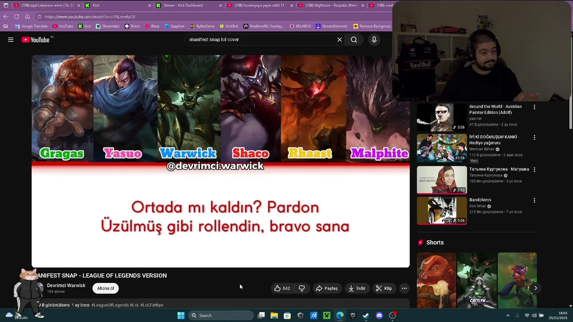
Task: Open the Botrix bookmark
Action: pos(133,26)
